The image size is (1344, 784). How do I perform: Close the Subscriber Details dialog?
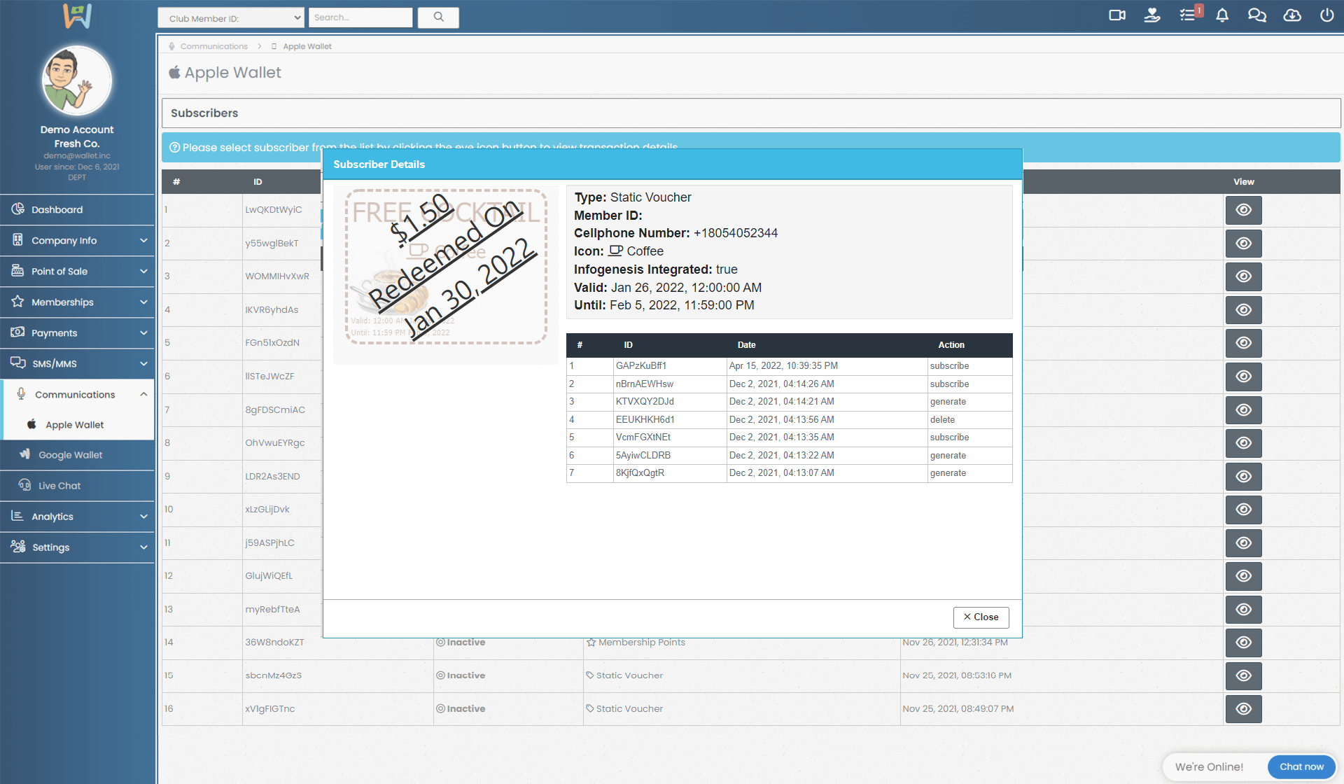(981, 617)
